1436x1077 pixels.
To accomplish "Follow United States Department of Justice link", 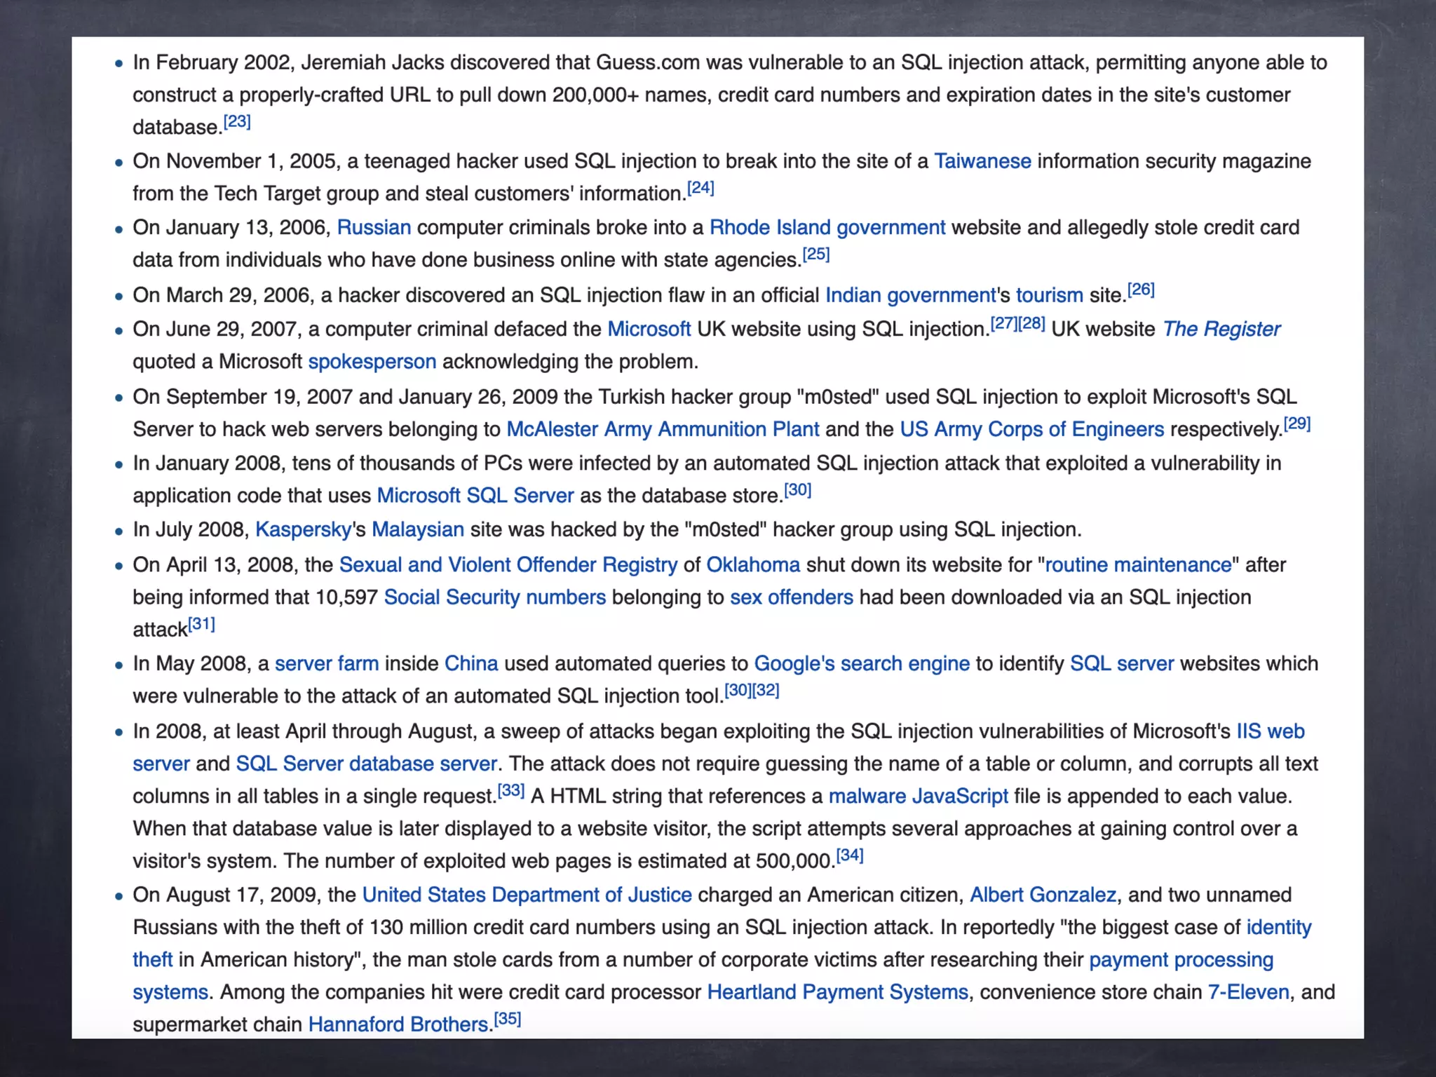I will 527,895.
